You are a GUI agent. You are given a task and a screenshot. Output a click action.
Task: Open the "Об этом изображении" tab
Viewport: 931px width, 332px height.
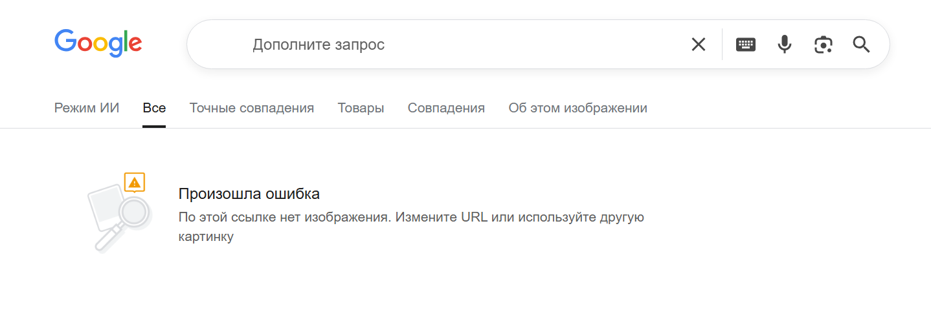pos(578,108)
